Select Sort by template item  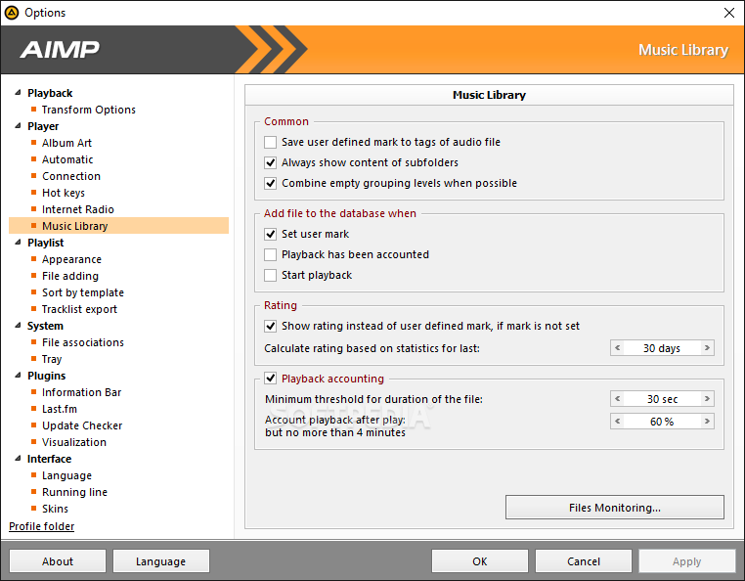pos(83,292)
